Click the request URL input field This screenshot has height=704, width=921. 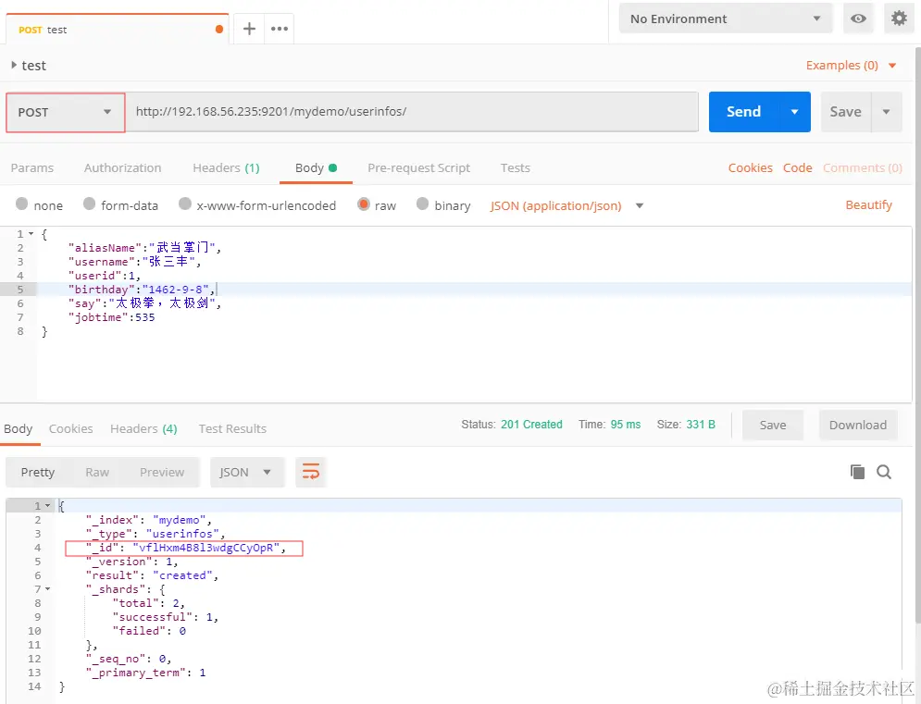click(x=413, y=112)
